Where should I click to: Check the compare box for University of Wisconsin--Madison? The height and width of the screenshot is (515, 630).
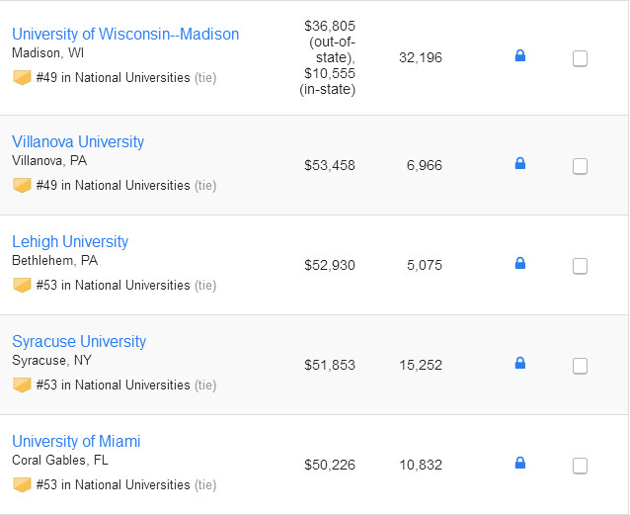tap(580, 58)
